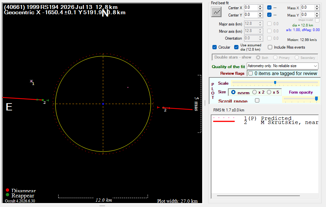Viewport: 326px width, 207px height.
Task: Decrease Mass Y with down arrow
Action: (x=317, y=16)
